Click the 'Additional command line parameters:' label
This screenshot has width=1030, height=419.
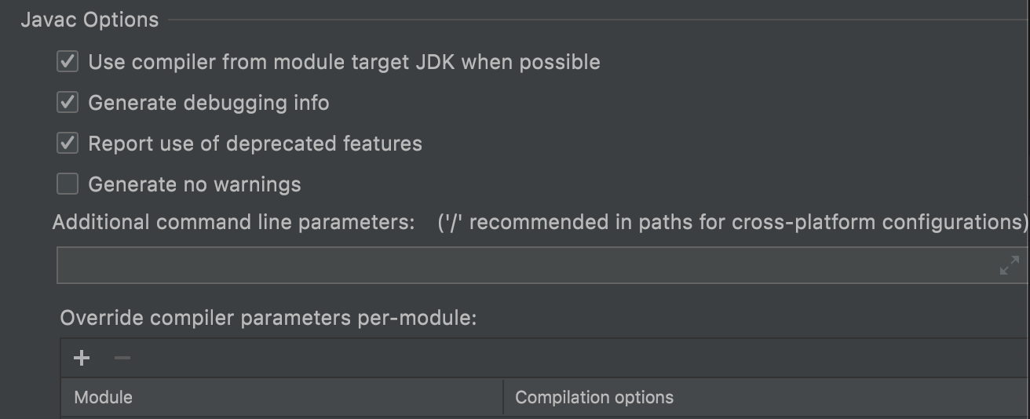click(234, 222)
